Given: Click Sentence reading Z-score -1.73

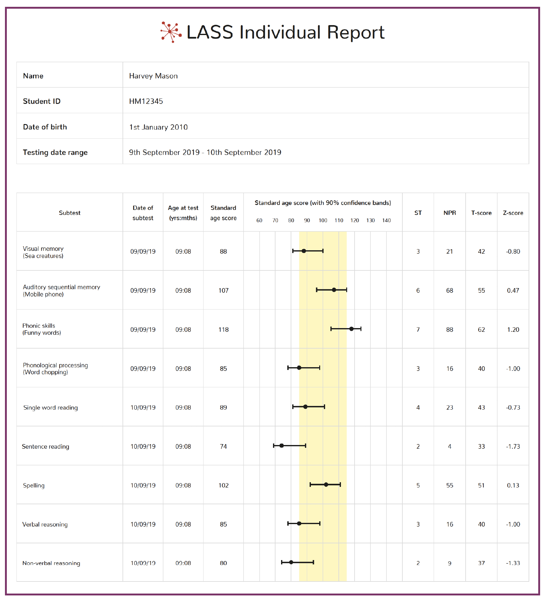Looking at the screenshot, I should (513, 447).
